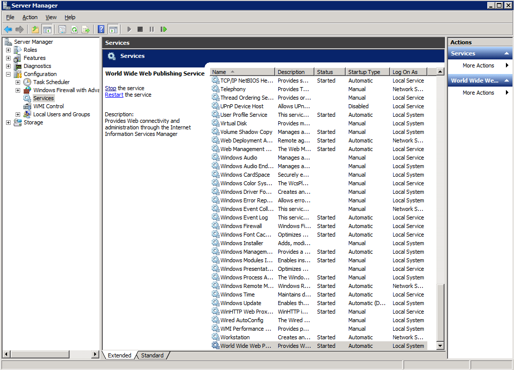Image resolution: width=514 pixels, height=370 pixels.
Task: Click the Diagnostics icon in the tree
Action: click(x=18, y=66)
